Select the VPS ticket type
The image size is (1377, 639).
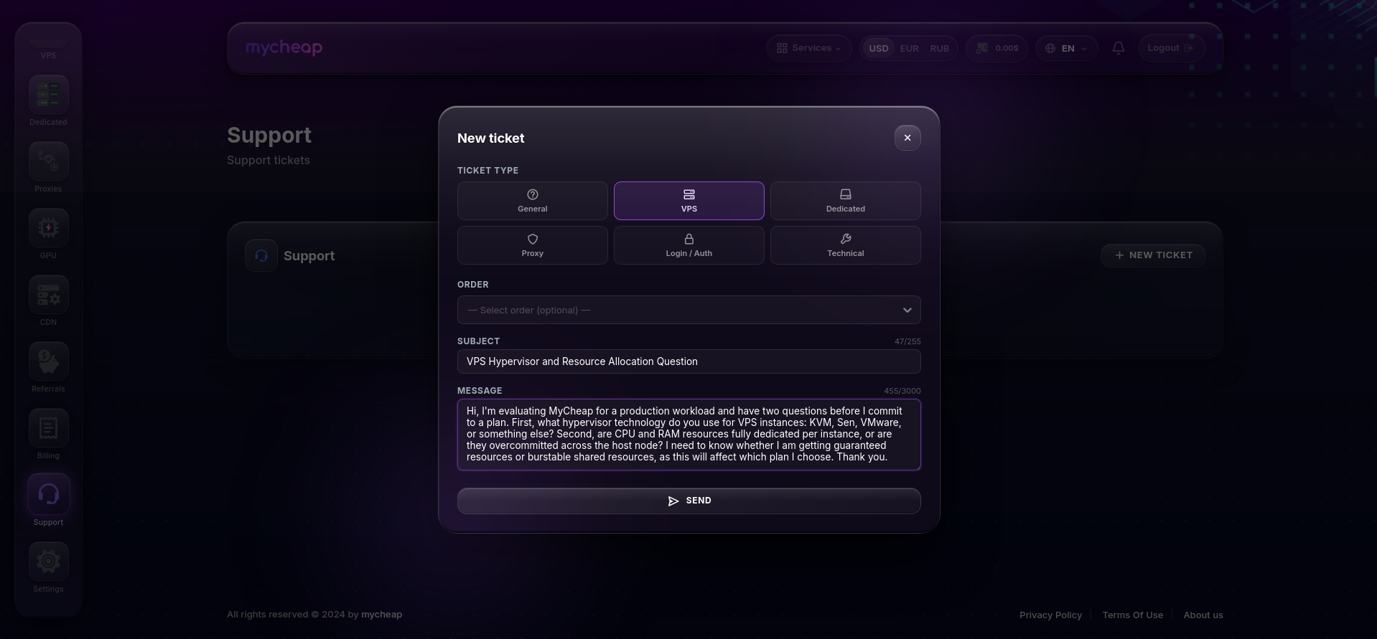[x=689, y=201]
